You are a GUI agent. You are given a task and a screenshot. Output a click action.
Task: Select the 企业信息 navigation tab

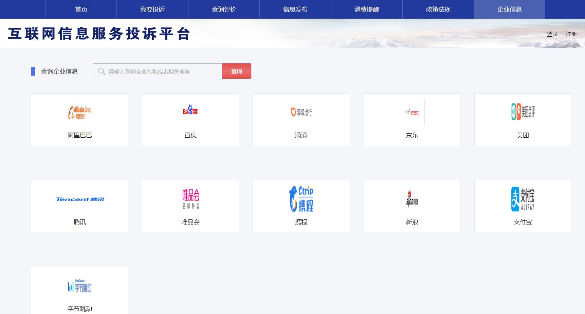coord(510,9)
